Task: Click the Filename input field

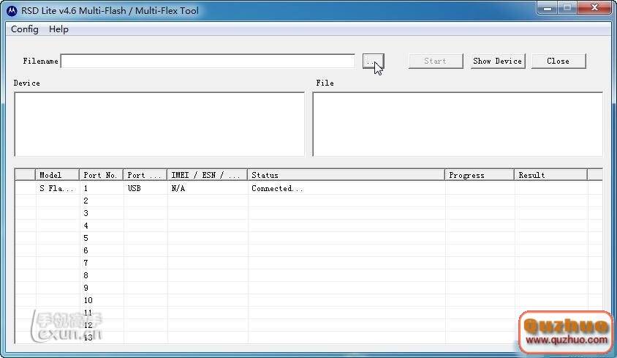Action: pos(208,61)
